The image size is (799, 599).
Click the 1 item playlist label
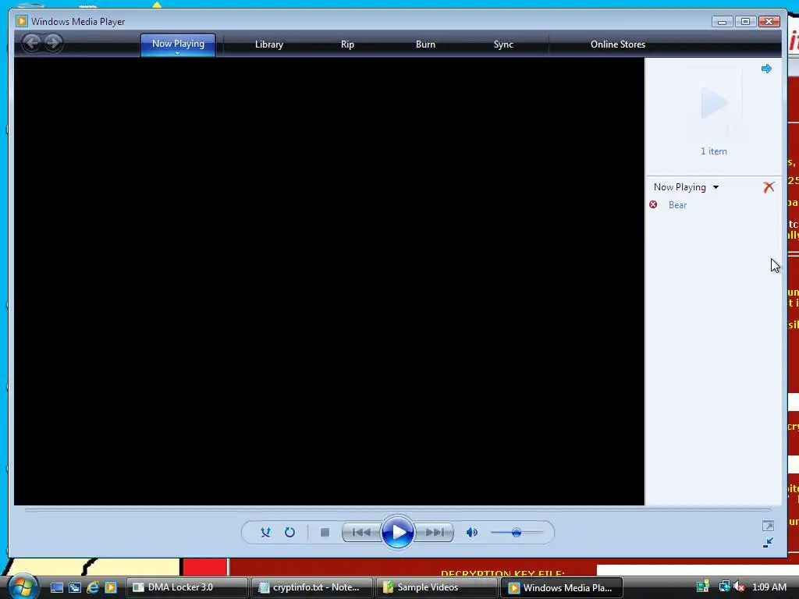[x=713, y=151]
